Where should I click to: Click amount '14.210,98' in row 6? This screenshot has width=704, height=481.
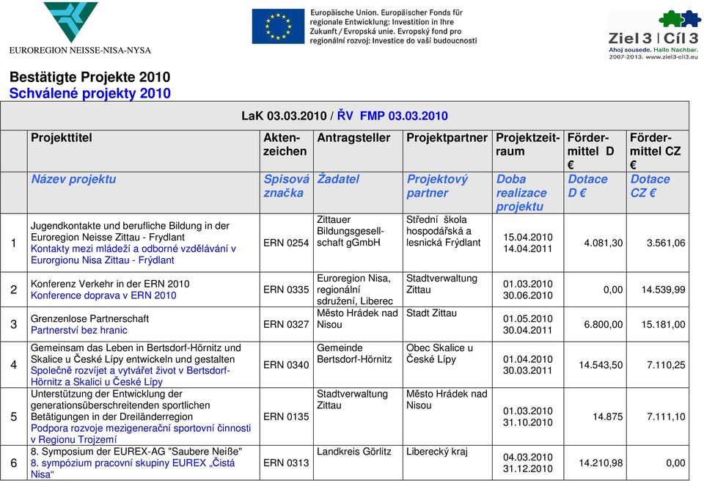coord(601,463)
